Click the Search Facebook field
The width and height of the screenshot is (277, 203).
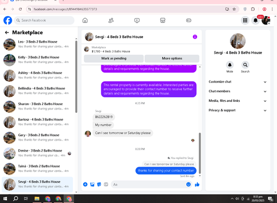tap(44, 20)
